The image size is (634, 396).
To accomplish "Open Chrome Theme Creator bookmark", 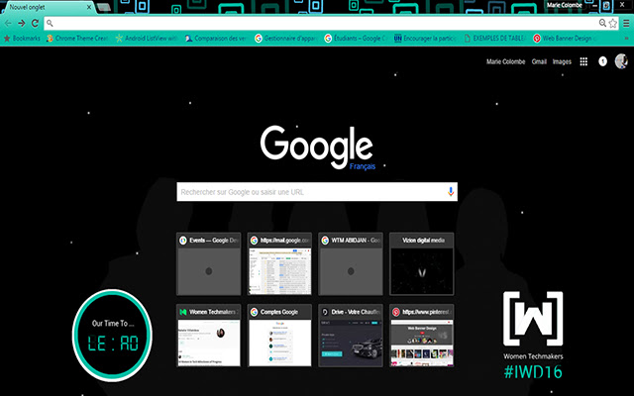I will pyautogui.click(x=77, y=39).
